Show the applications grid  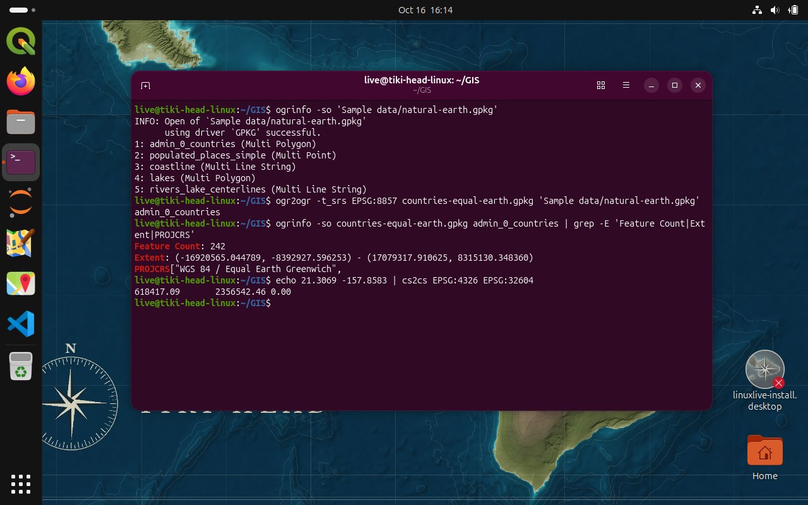pos(21,484)
